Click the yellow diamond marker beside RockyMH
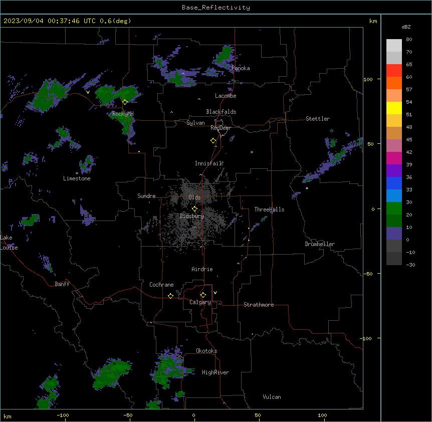 (125, 102)
